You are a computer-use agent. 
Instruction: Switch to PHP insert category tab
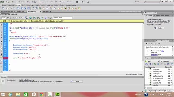coord(23,5)
